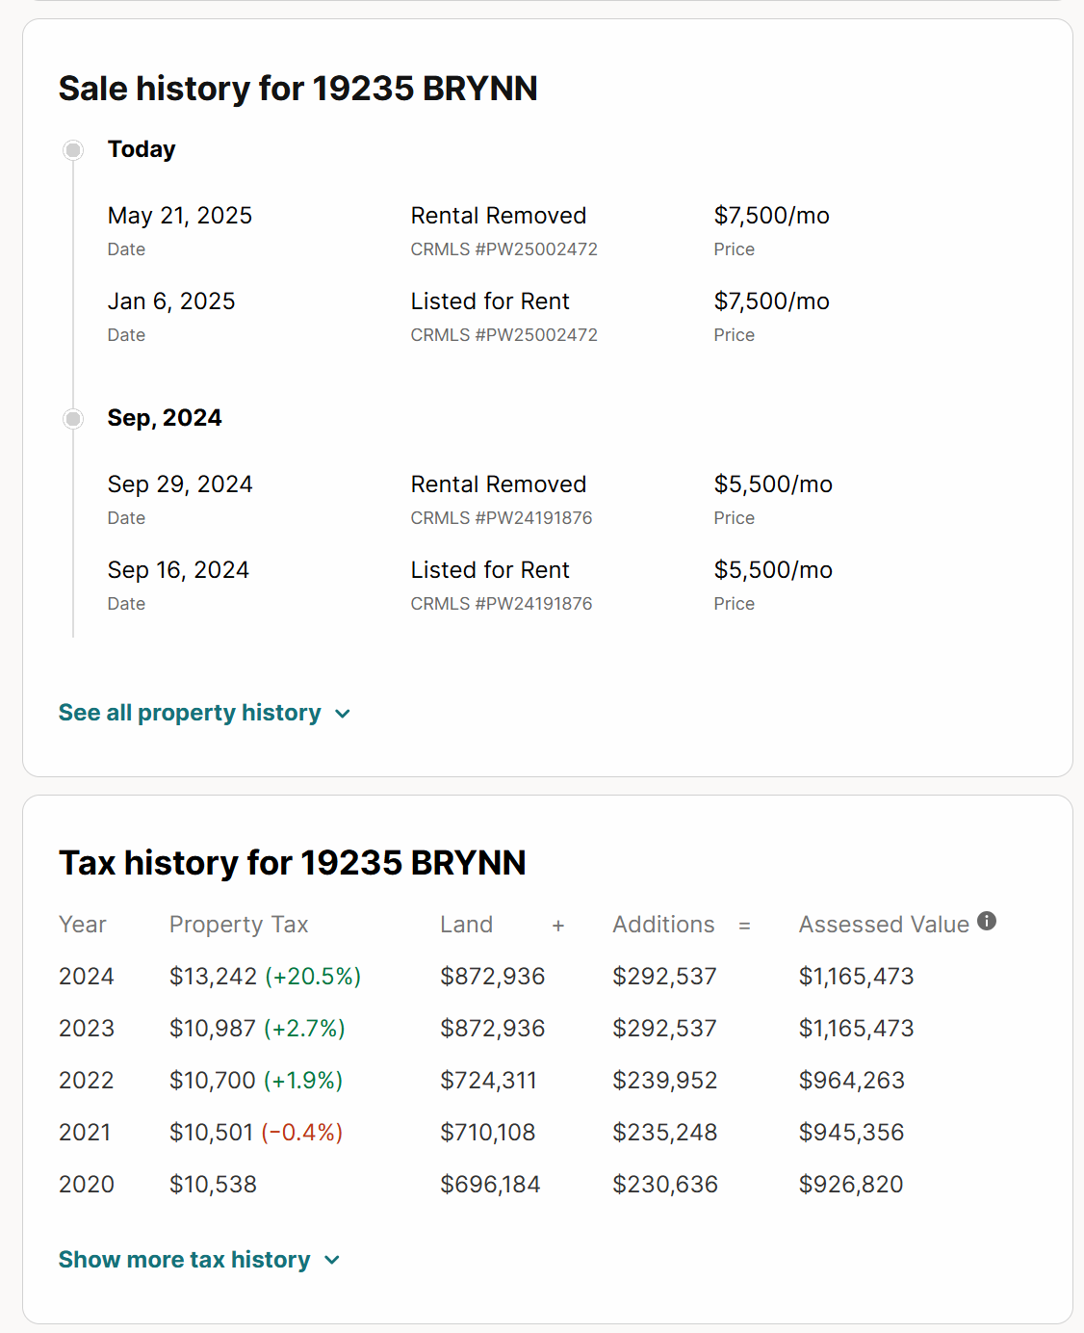Select the Jan 6, 2025 Listed for Rent entry
This screenshot has width=1084, height=1333.
pos(490,301)
